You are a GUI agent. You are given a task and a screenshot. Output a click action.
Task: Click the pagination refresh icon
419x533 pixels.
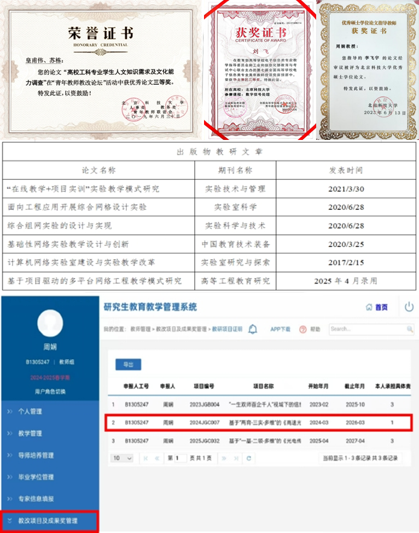(x=248, y=458)
